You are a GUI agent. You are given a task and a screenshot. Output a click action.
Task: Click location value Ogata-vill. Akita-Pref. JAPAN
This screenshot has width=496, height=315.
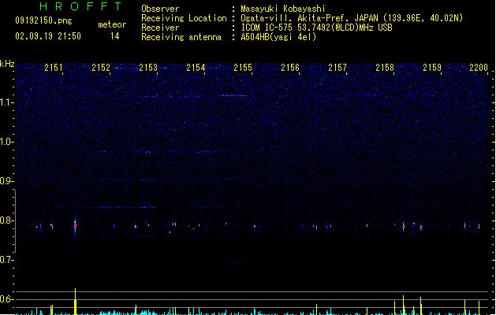click(309, 18)
